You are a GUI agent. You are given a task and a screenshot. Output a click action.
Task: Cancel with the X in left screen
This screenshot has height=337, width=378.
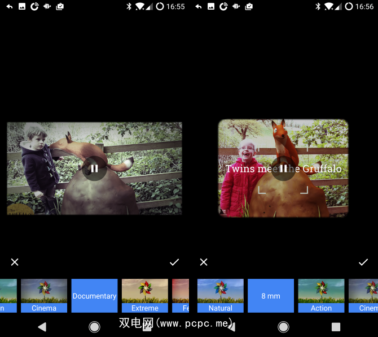click(15, 262)
